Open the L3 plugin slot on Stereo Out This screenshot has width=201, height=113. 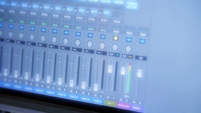click(132, 7)
